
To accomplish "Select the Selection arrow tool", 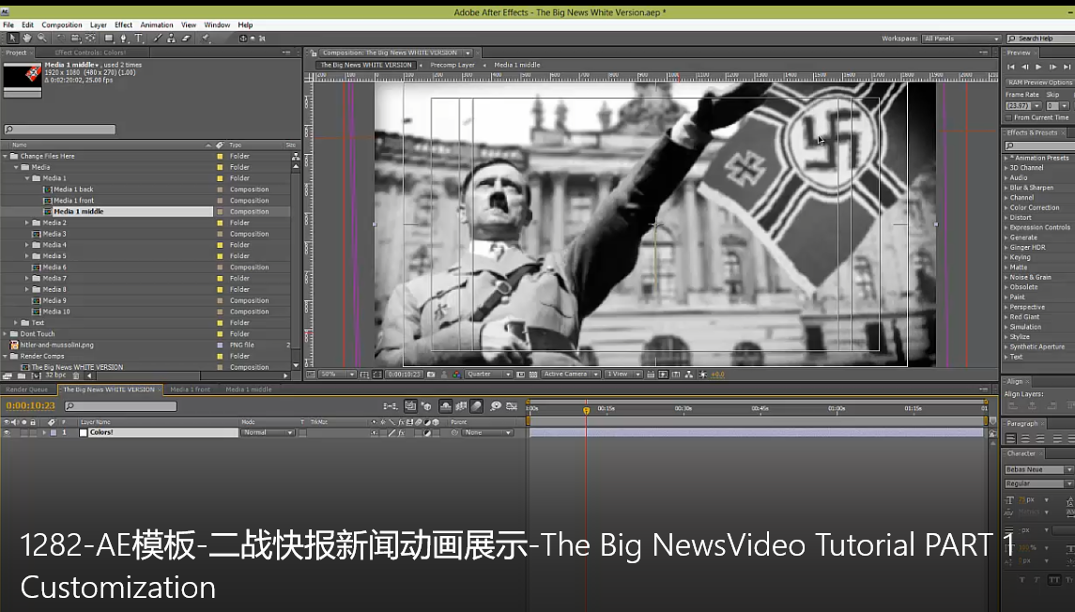I will (x=12, y=38).
